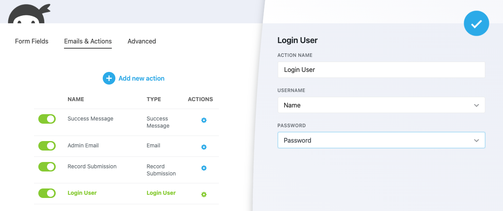Click the Record Submission type cell

(x=161, y=170)
